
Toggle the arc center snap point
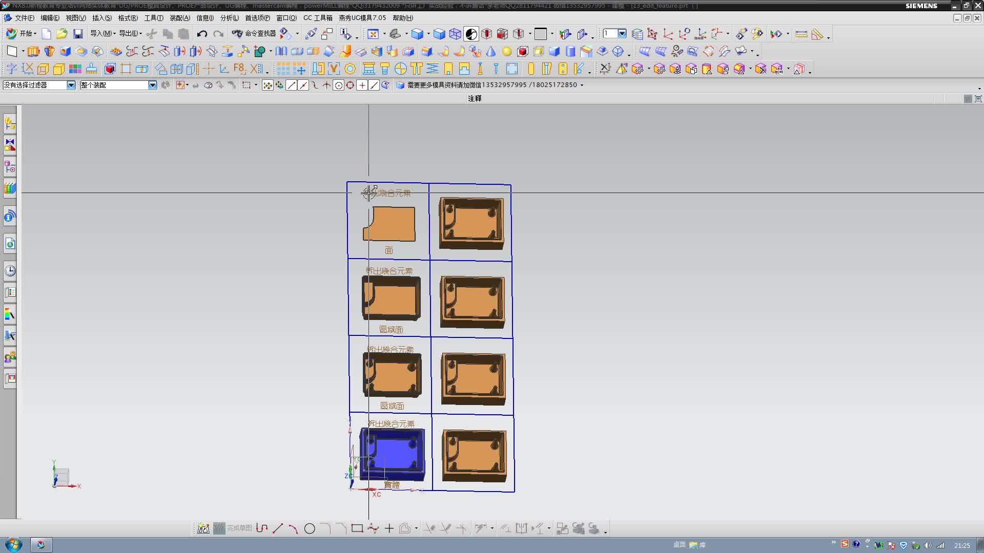pyautogui.click(x=338, y=86)
